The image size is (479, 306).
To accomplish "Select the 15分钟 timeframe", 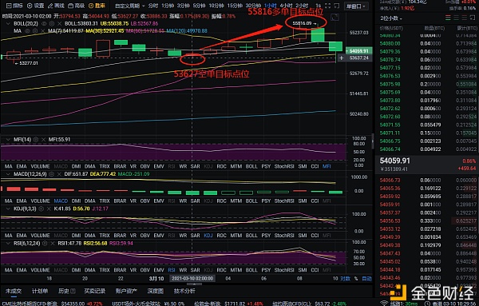I will click(235, 6).
